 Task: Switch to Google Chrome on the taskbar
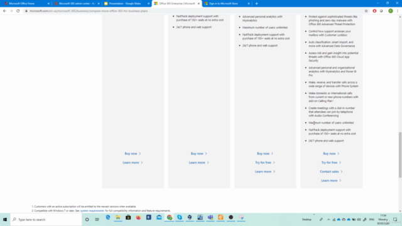(x=170, y=218)
